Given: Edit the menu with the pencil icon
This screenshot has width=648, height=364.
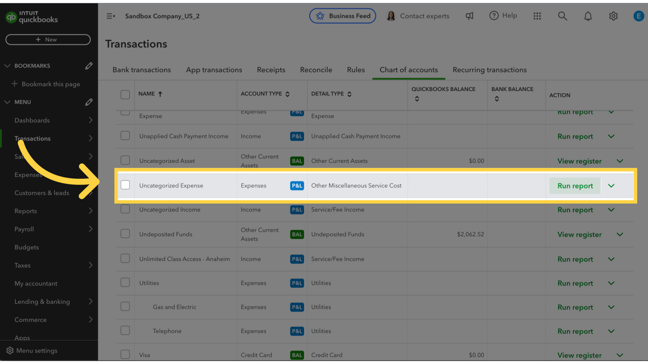Looking at the screenshot, I should pyautogui.click(x=89, y=102).
